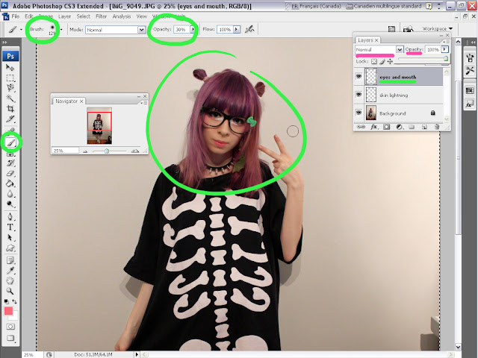This screenshot has width=478, height=358.
Task: Open the Workspace dropdown
Action: point(438,28)
